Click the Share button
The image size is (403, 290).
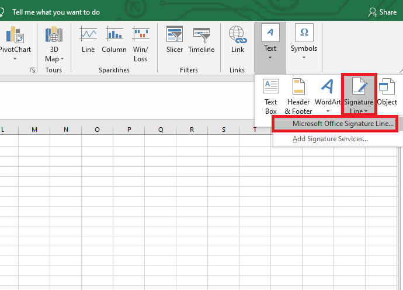[383, 12]
